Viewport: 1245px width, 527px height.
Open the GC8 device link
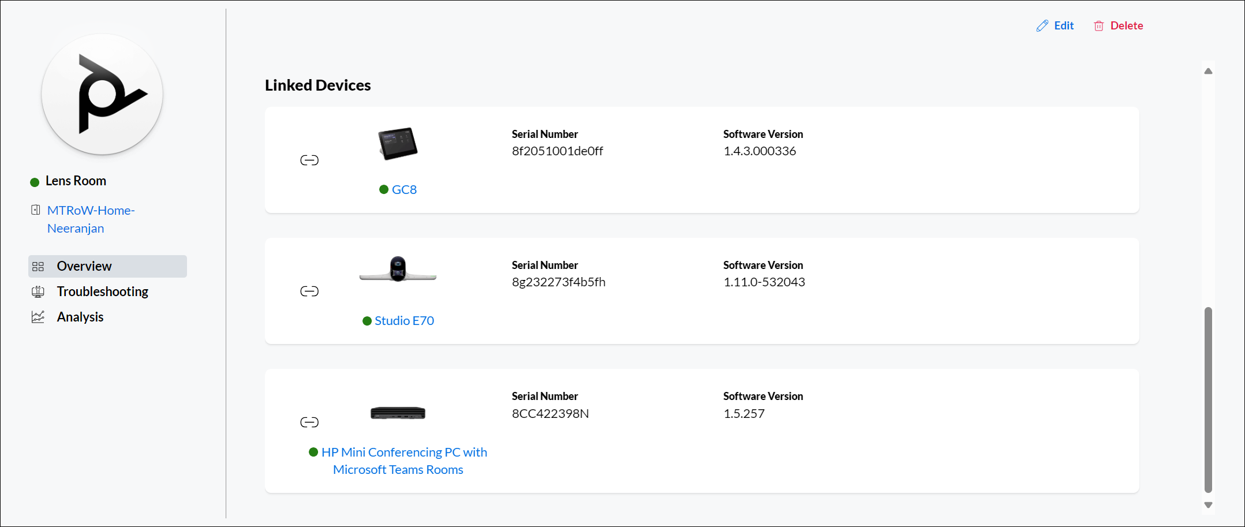point(404,189)
